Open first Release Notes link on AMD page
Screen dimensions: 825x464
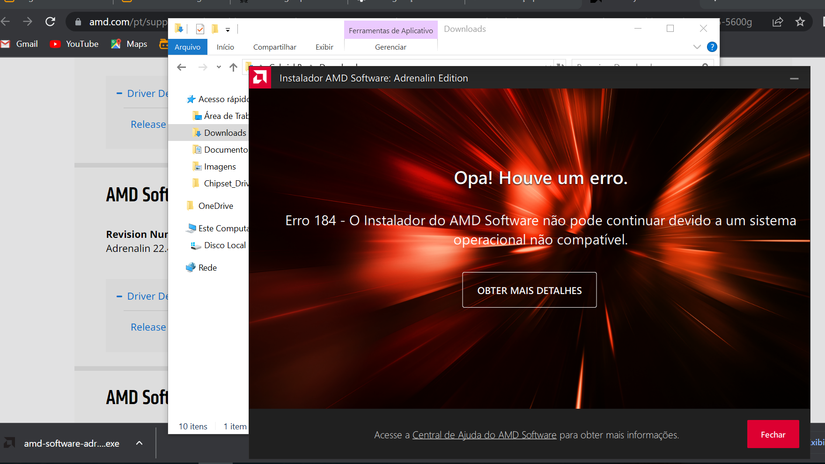point(148,124)
